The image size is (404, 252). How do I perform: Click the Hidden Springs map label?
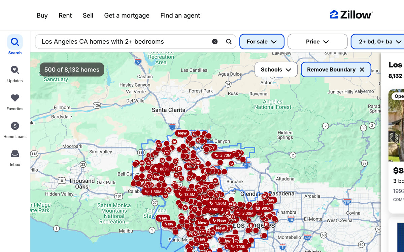click(285, 135)
